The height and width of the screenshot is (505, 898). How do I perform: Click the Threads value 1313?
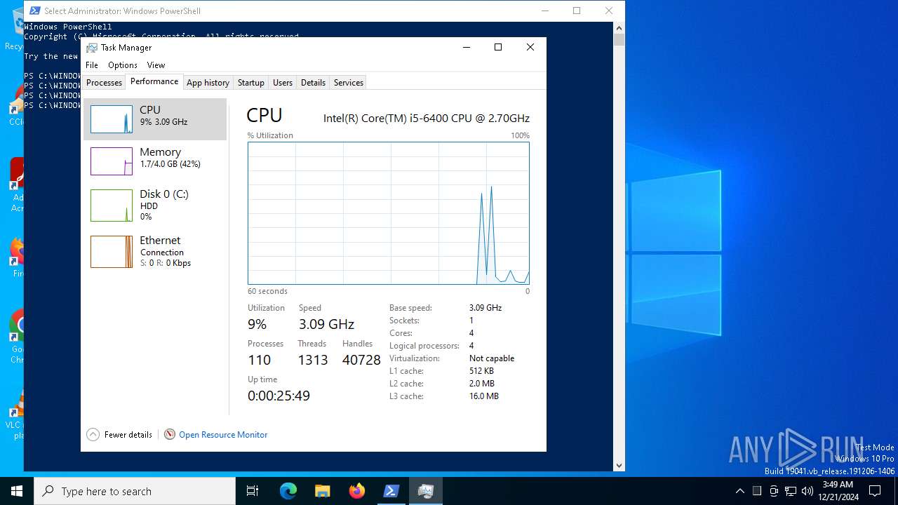coord(313,360)
